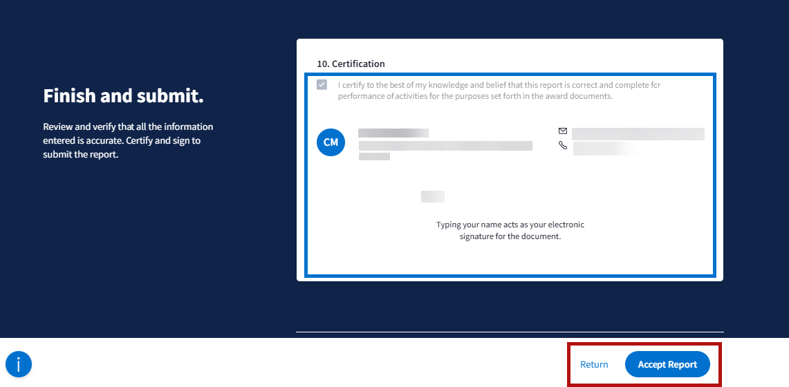Click the blurred name beside CM avatar

(x=393, y=133)
